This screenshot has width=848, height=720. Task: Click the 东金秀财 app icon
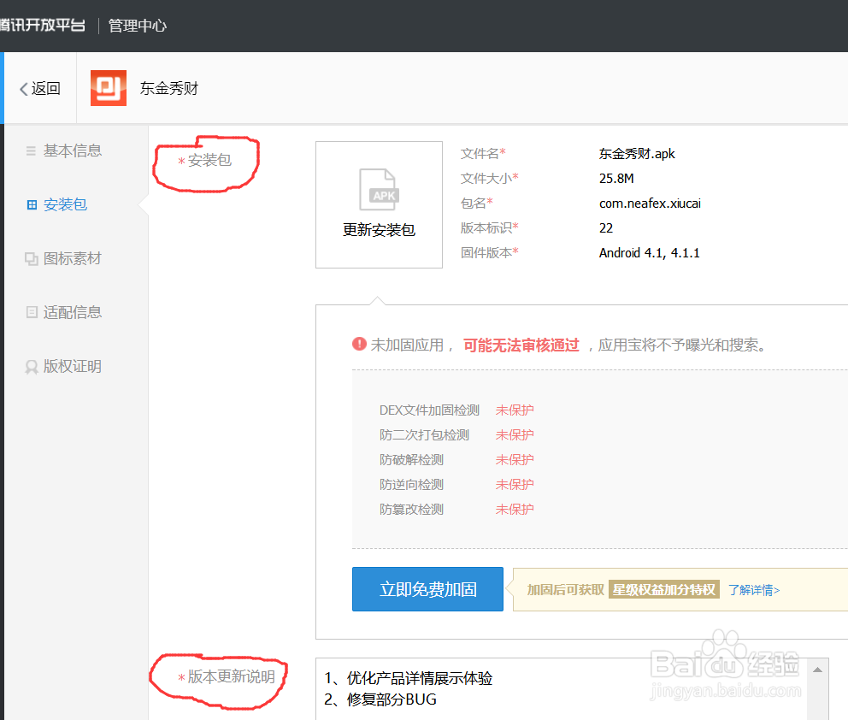[x=109, y=87]
